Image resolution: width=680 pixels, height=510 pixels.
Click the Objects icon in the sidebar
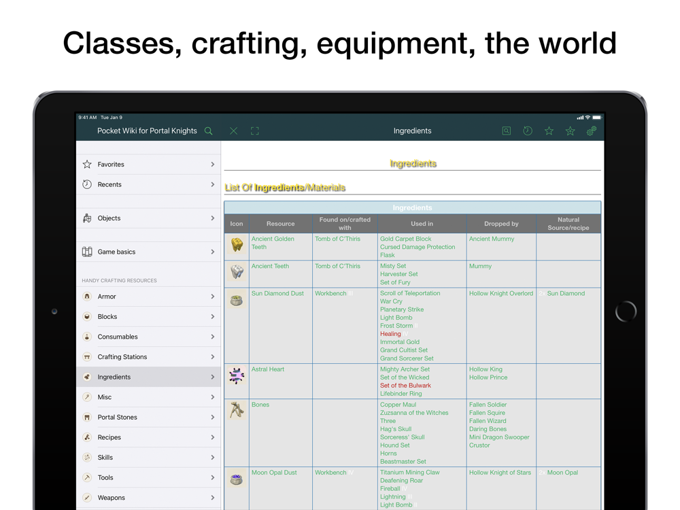(87, 218)
